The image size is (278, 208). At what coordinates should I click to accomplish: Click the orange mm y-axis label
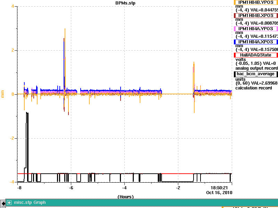(x=2, y=94)
